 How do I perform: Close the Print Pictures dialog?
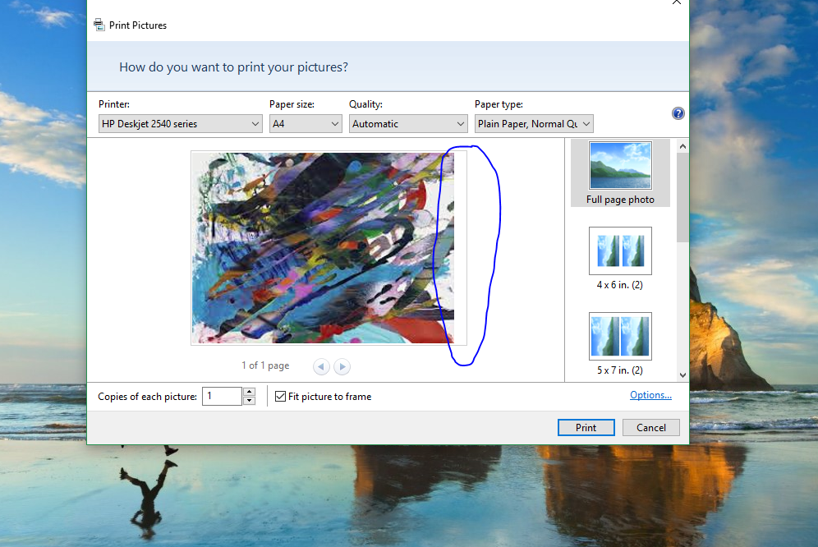[x=677, y=2]
